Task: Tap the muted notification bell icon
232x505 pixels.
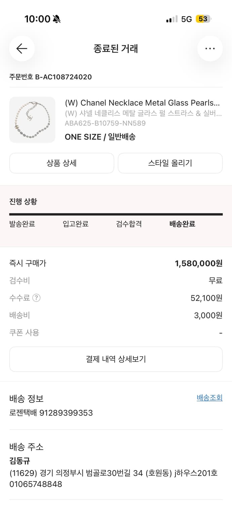Action: tap(56, 19)
